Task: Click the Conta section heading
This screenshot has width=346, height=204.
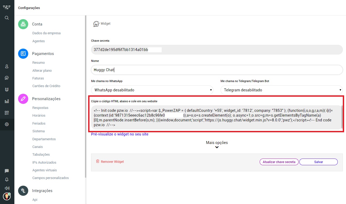Action: tap(37, 24)
